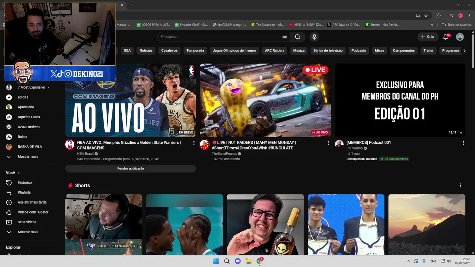
Task: Open TheBurntPeanut channel avatar
Action: coord(204,145)
